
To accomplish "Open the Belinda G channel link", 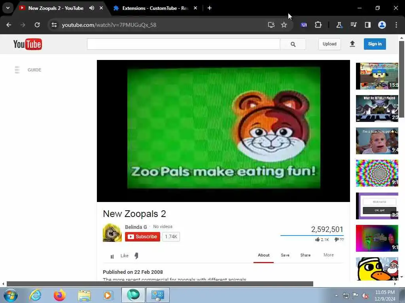I will (136, 227).
